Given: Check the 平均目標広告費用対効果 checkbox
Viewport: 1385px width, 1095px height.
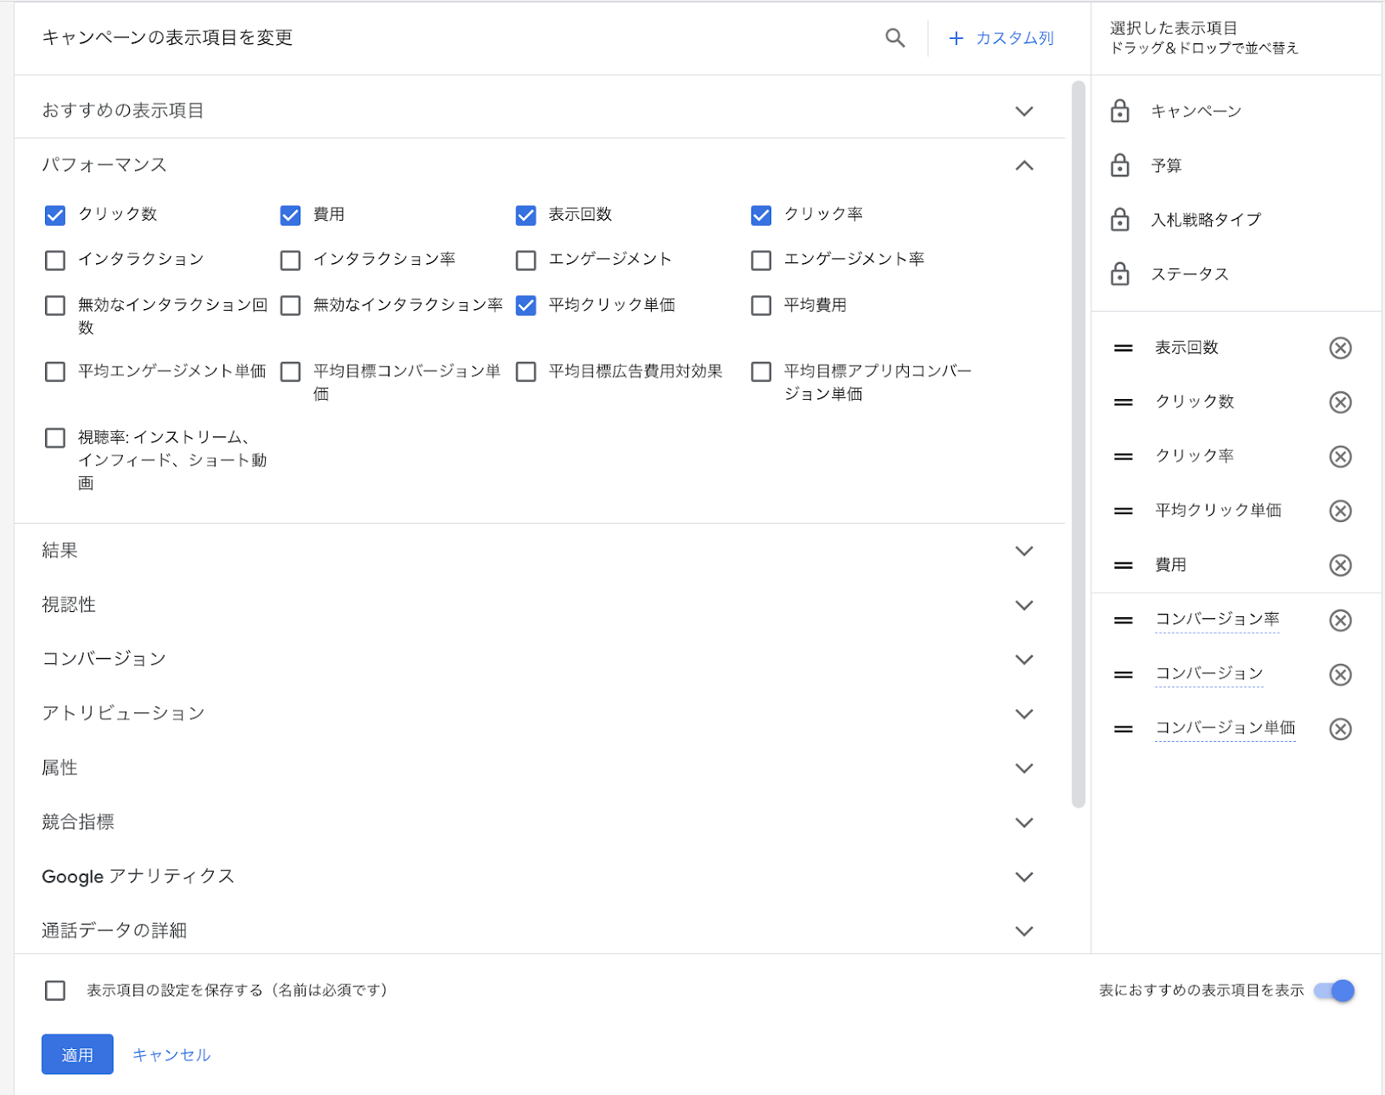Looking at the screenshot, I should [x=525, y=371].
